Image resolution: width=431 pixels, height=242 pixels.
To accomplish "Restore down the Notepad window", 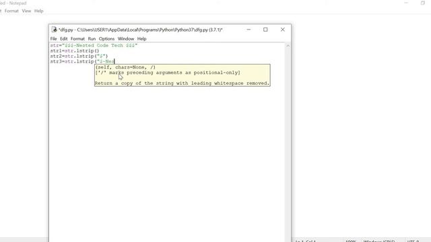I will click(x=423, y=3).
